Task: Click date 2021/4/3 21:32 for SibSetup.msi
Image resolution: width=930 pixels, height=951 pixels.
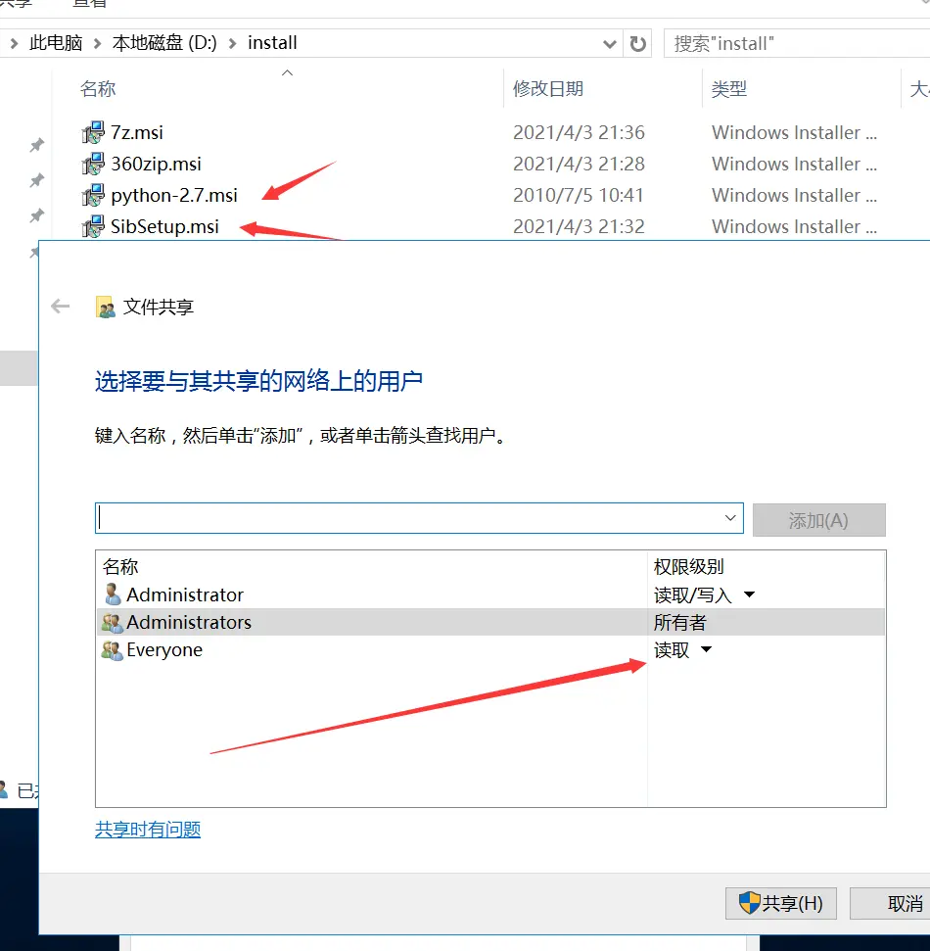Action: click(579, 226)
